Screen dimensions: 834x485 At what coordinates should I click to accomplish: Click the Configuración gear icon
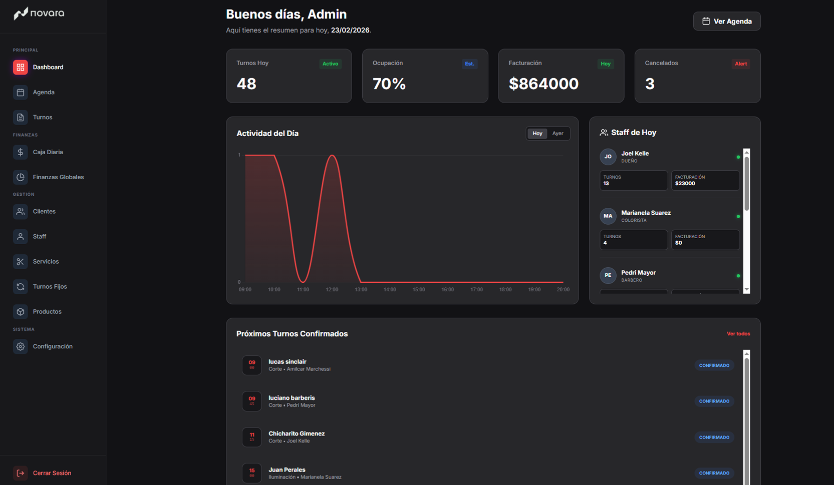(20, 346)
